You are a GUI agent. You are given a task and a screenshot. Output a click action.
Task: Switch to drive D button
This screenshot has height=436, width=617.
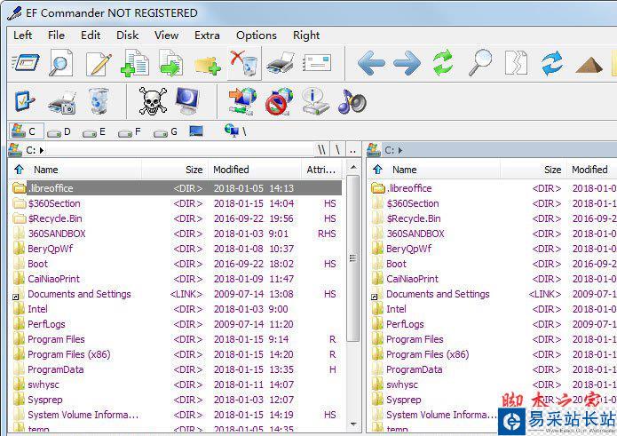tap(59, 131)
